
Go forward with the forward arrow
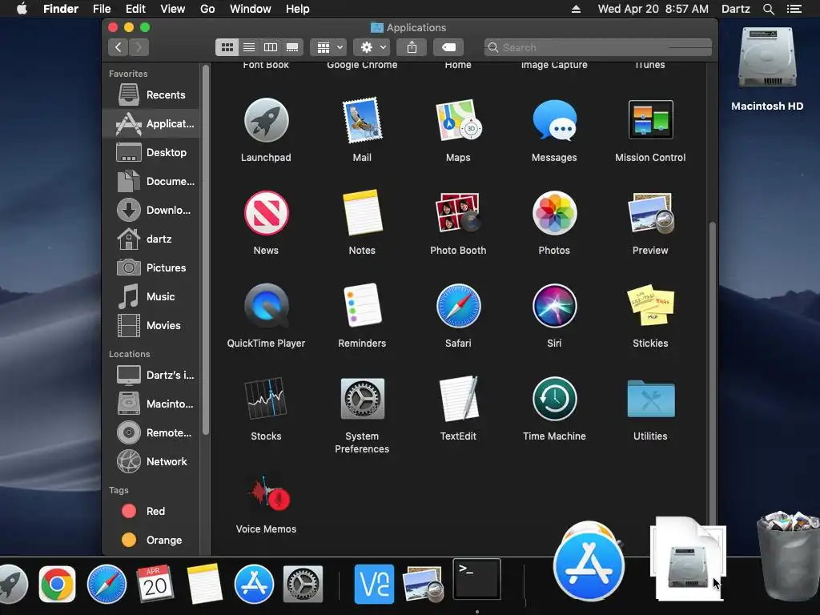[x=139, y=47]
